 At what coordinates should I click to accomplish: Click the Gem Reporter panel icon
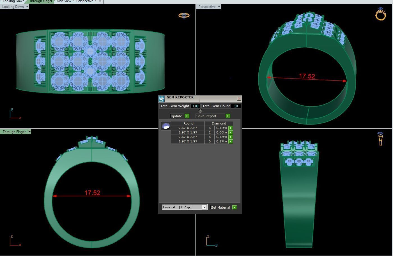pos(162,99)
